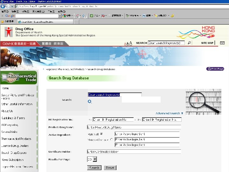This screenshot has height=172, width=229.
Task: Open Home in left sidebar
Action: coord(5,88)
